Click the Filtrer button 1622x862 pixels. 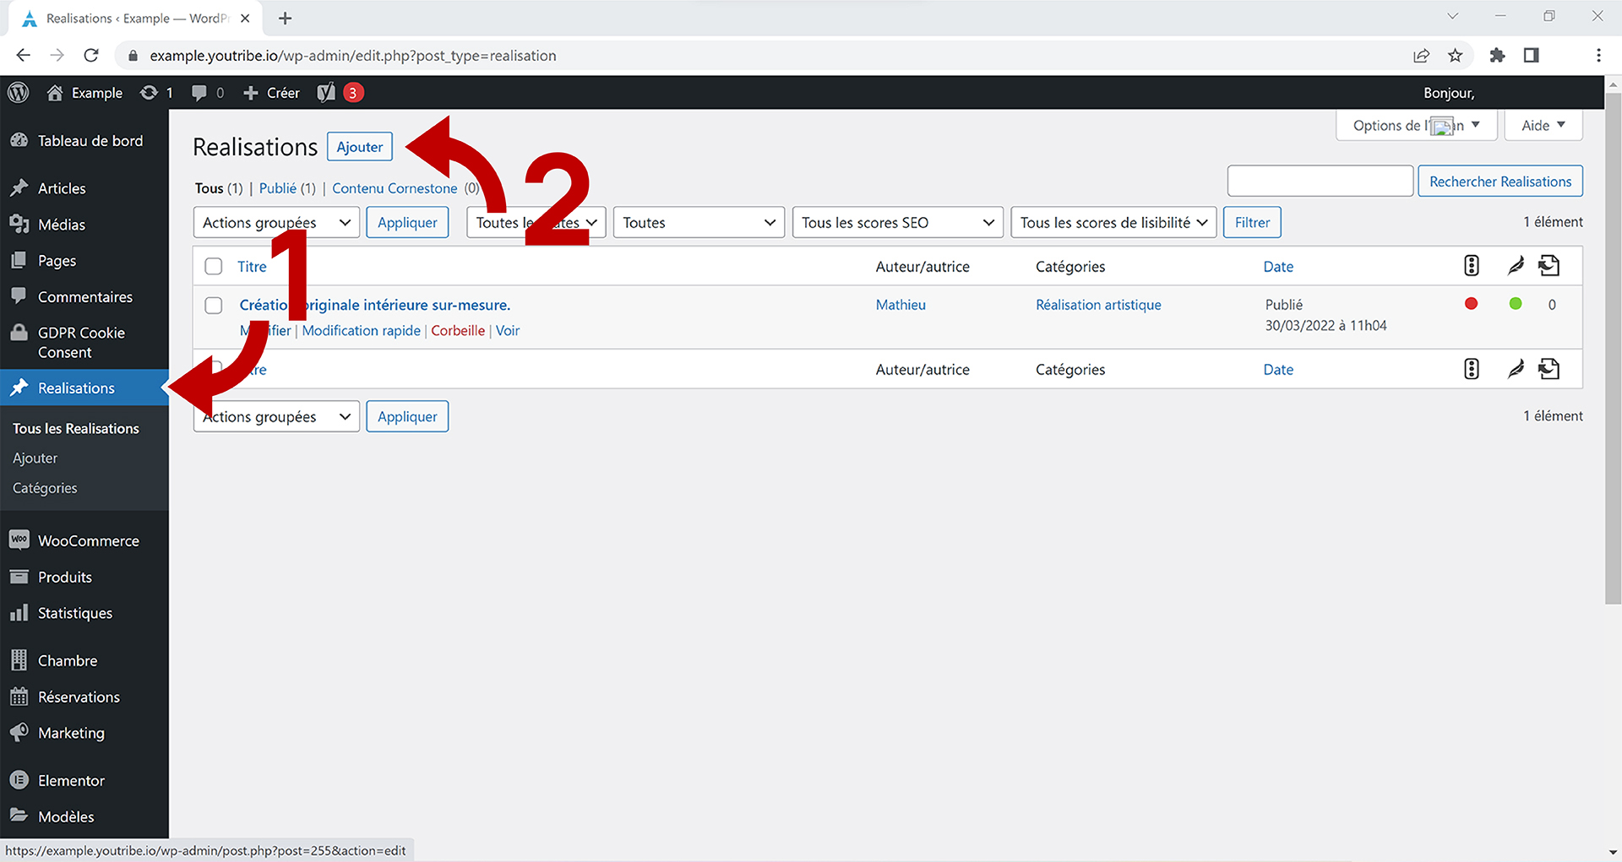point(1252,223)
